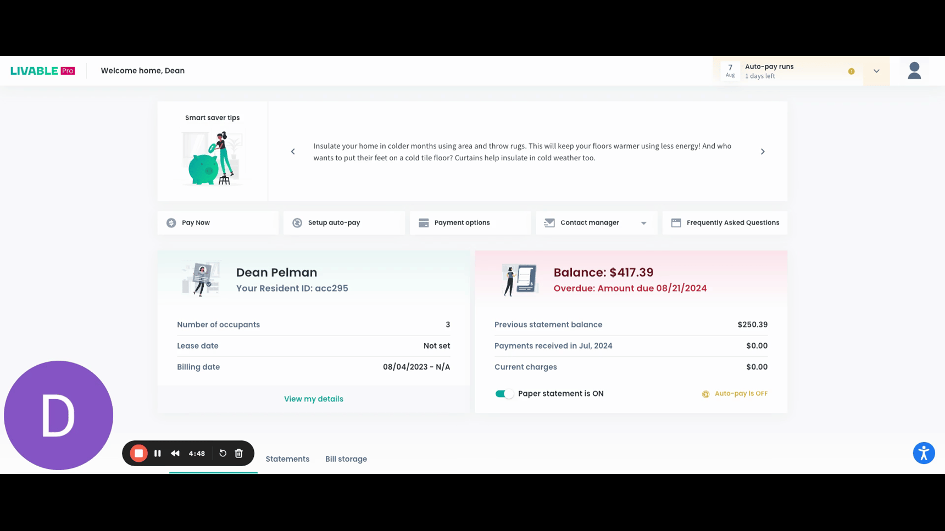Delete the recording with trash icon

[x=239, y=453]
